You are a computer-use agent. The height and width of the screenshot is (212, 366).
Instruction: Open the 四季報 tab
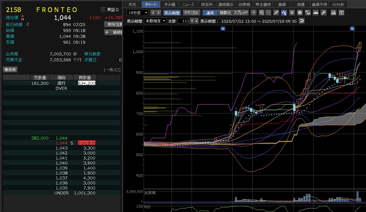click(244, 4)
